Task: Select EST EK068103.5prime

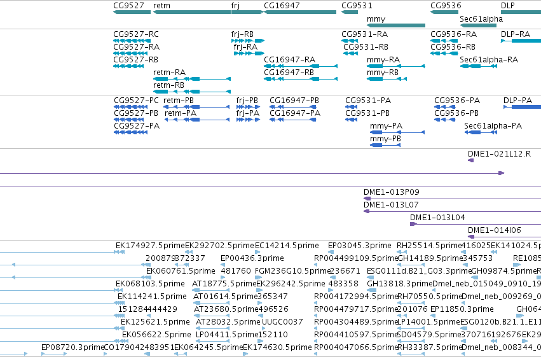Action: 151,284
